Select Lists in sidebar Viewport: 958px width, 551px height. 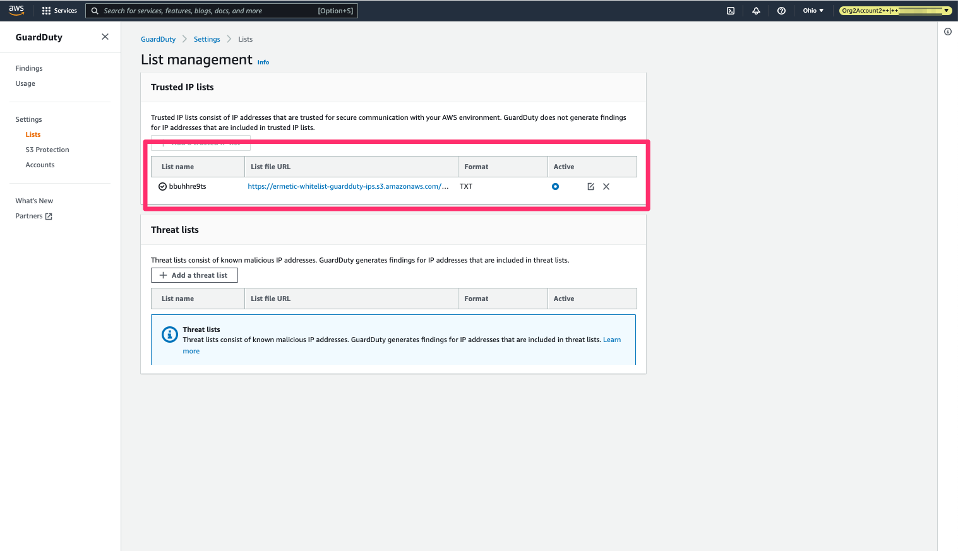coord(33,134)
